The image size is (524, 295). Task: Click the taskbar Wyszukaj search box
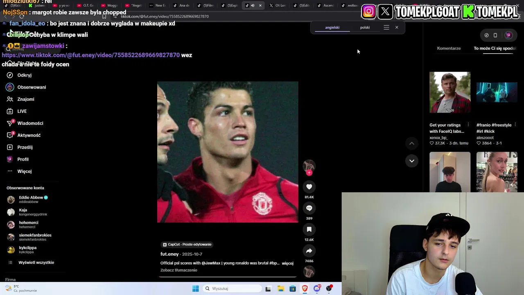click(x=232, y=288)
